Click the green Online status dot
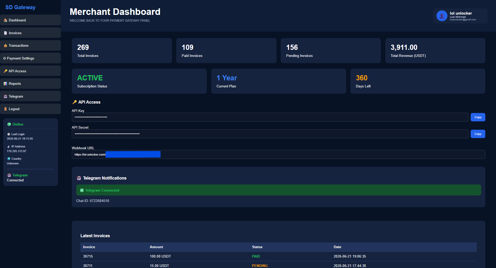This screenshot has height=268, width=496. [9, 124]
